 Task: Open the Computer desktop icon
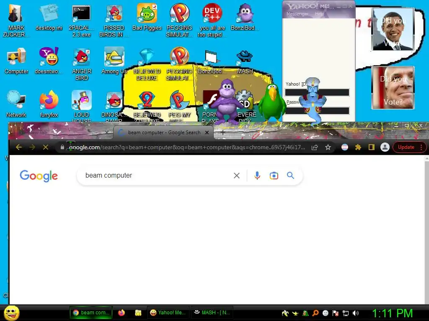[x=16, y=61]
